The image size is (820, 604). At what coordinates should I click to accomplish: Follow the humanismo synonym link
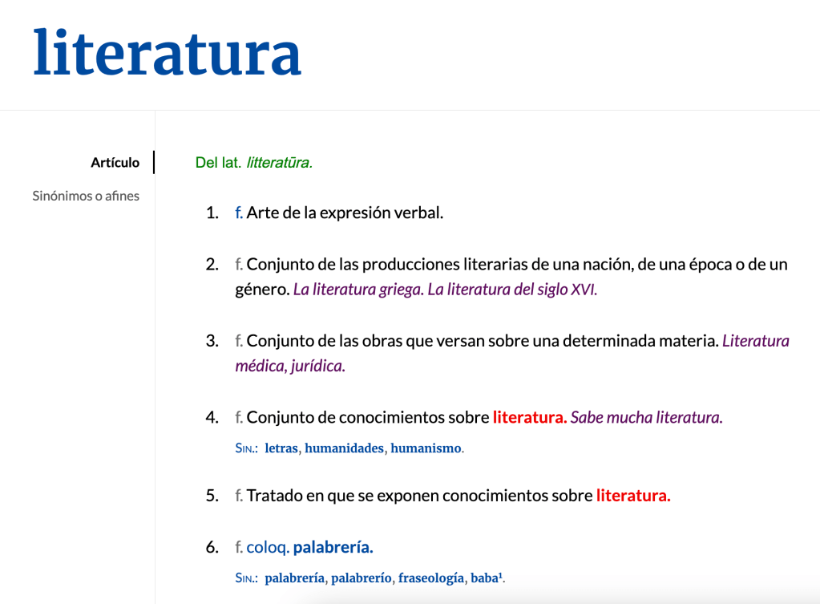click(x=426, y=448)
